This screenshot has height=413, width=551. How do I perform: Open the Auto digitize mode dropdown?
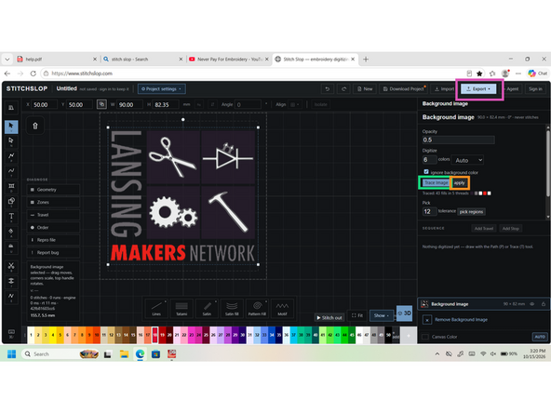click(x=468, y=160)
